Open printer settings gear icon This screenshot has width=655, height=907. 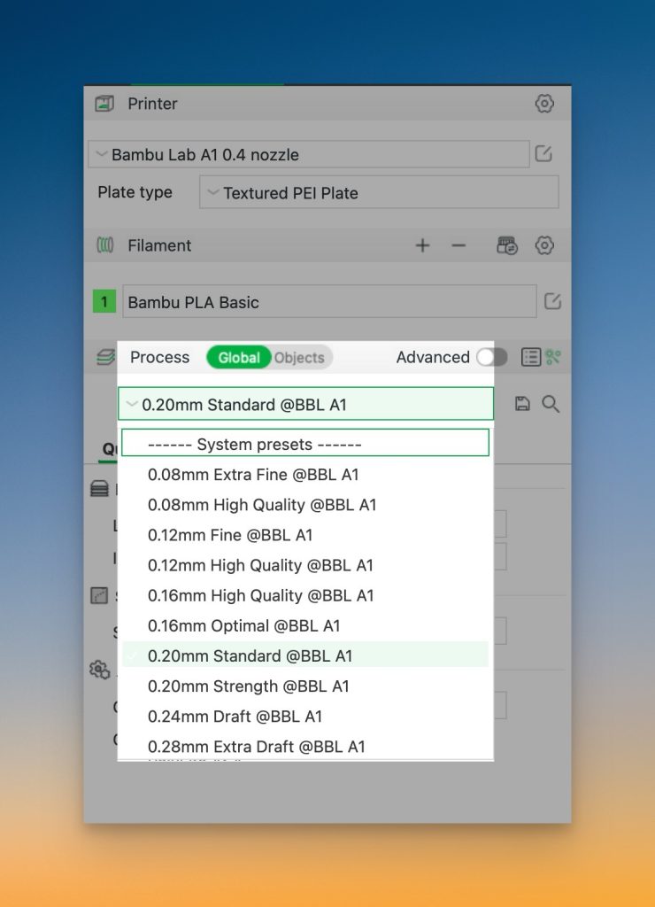pos(544,104)
